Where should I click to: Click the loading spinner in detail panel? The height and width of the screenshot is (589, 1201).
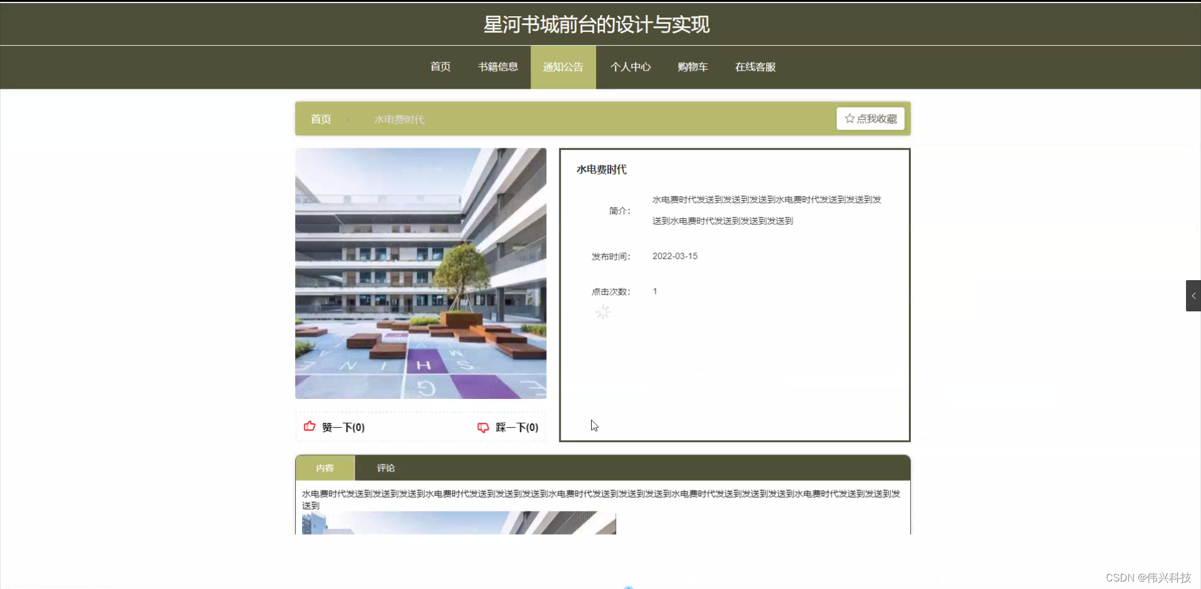602,311
